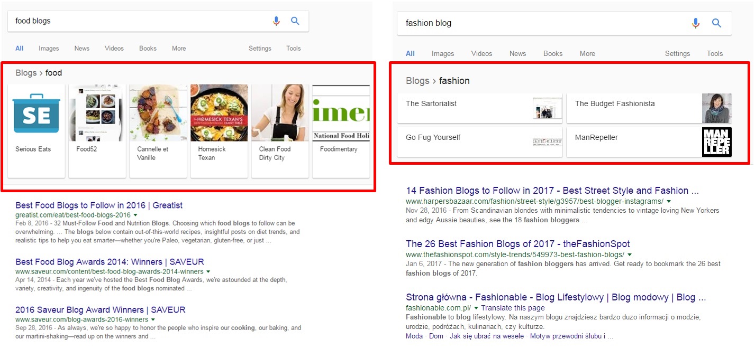This screenshot has width=755, height=349.
Task: Click the MAN REPELLER logo image
Action: coord(717,142)
